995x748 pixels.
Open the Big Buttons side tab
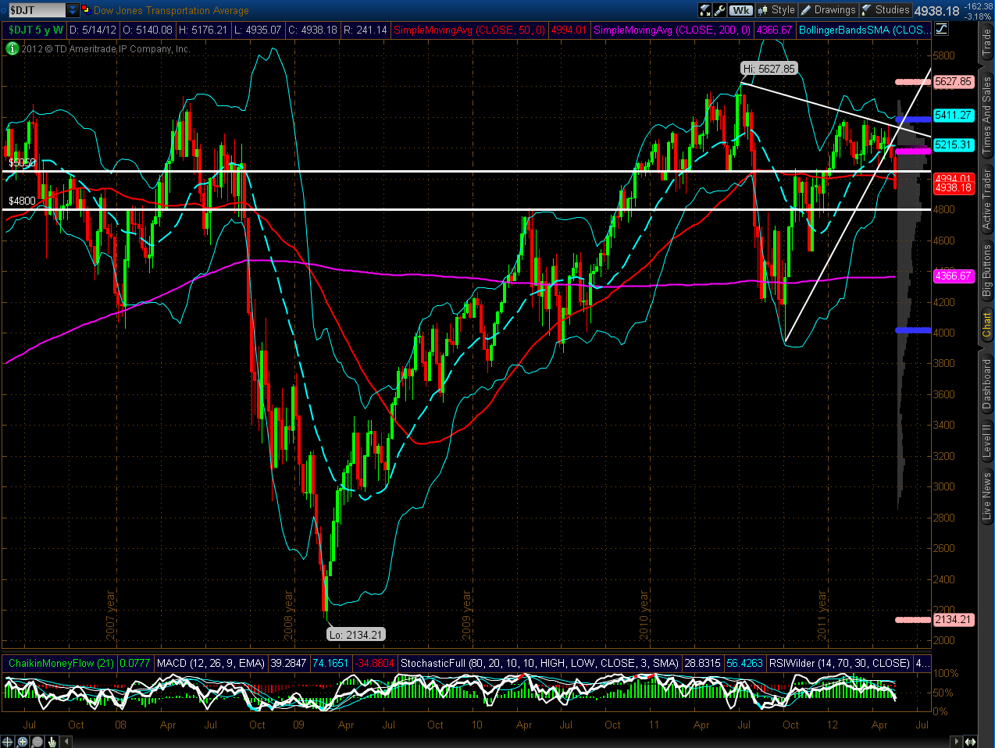point(986,270)
